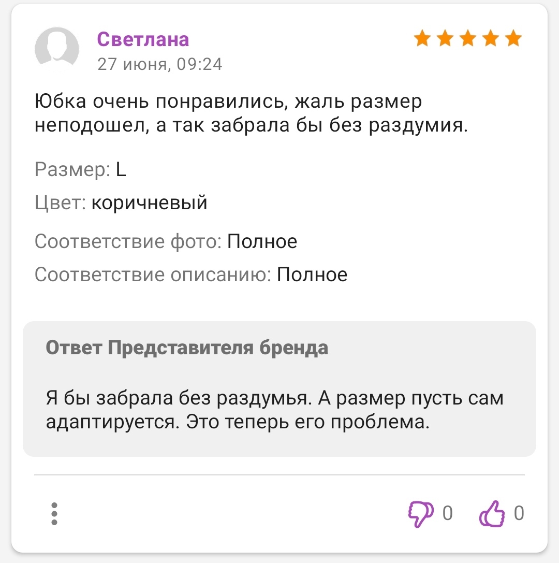Click the color value коричневый
Viewport: 559px width, 563px height.
coord(150,203)
